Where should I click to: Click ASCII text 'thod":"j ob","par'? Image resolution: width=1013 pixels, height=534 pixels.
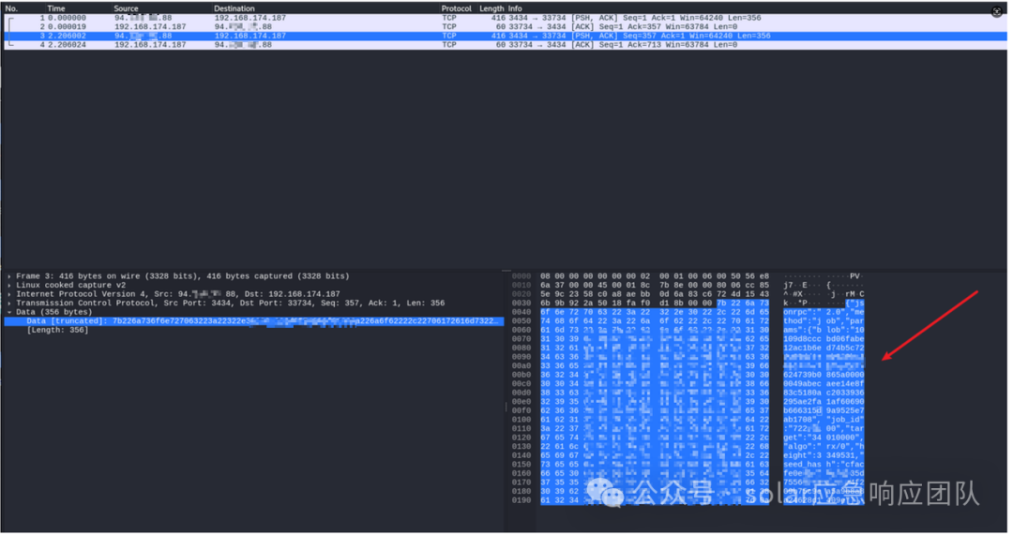pyautogui.click(x=824, y=321)
